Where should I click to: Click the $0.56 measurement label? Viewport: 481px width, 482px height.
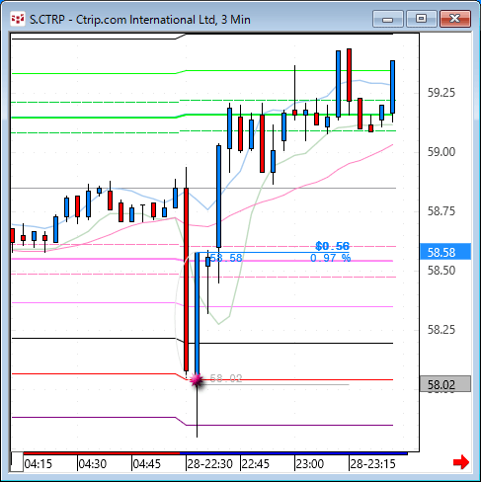click(332, 246)
